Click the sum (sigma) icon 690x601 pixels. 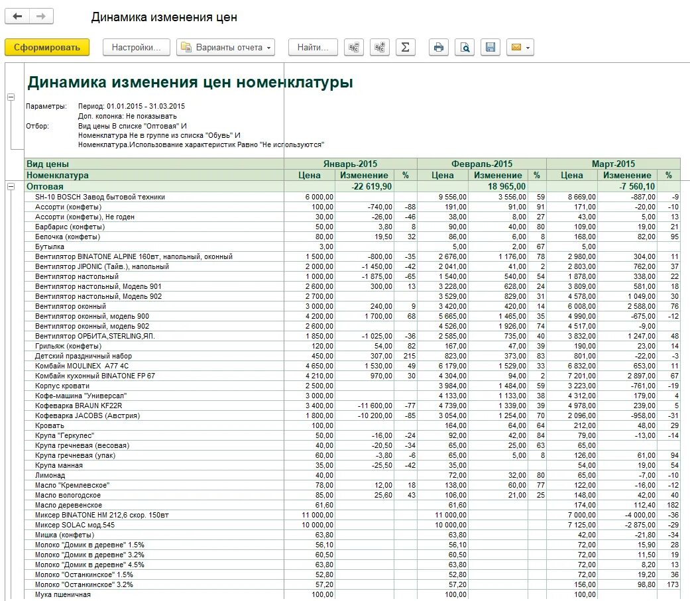pos(406,47)
